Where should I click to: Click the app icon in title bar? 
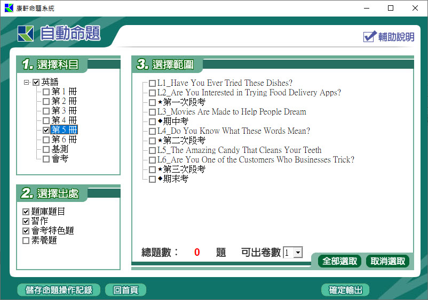(x=9, y=8)
